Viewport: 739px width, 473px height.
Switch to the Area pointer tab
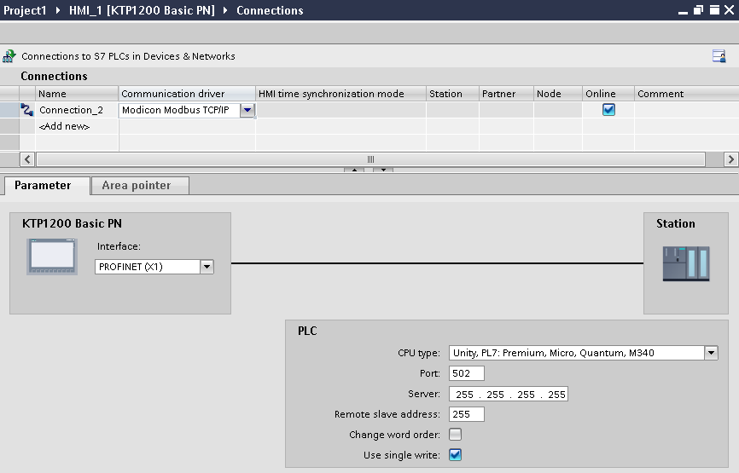[x=137, y=186]
